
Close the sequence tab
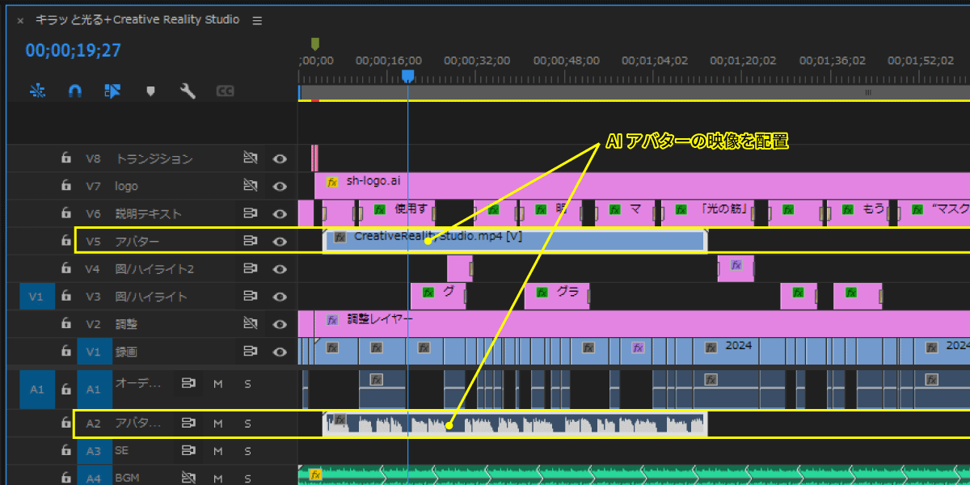pos(20,20)
